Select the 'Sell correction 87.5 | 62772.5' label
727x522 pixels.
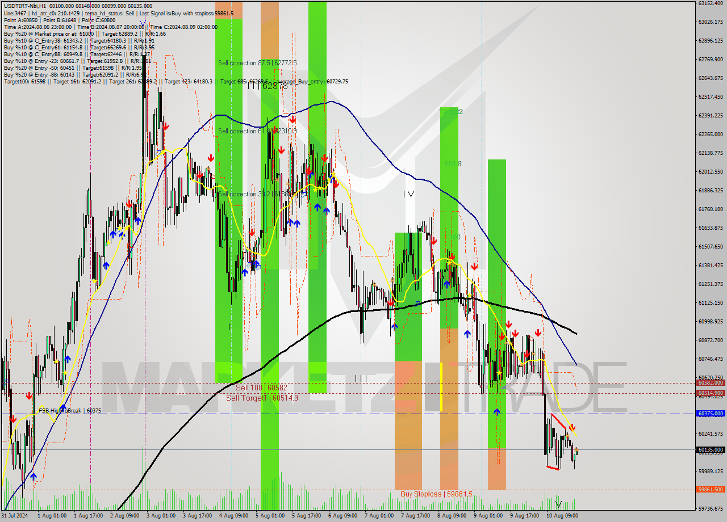point(257,63)
